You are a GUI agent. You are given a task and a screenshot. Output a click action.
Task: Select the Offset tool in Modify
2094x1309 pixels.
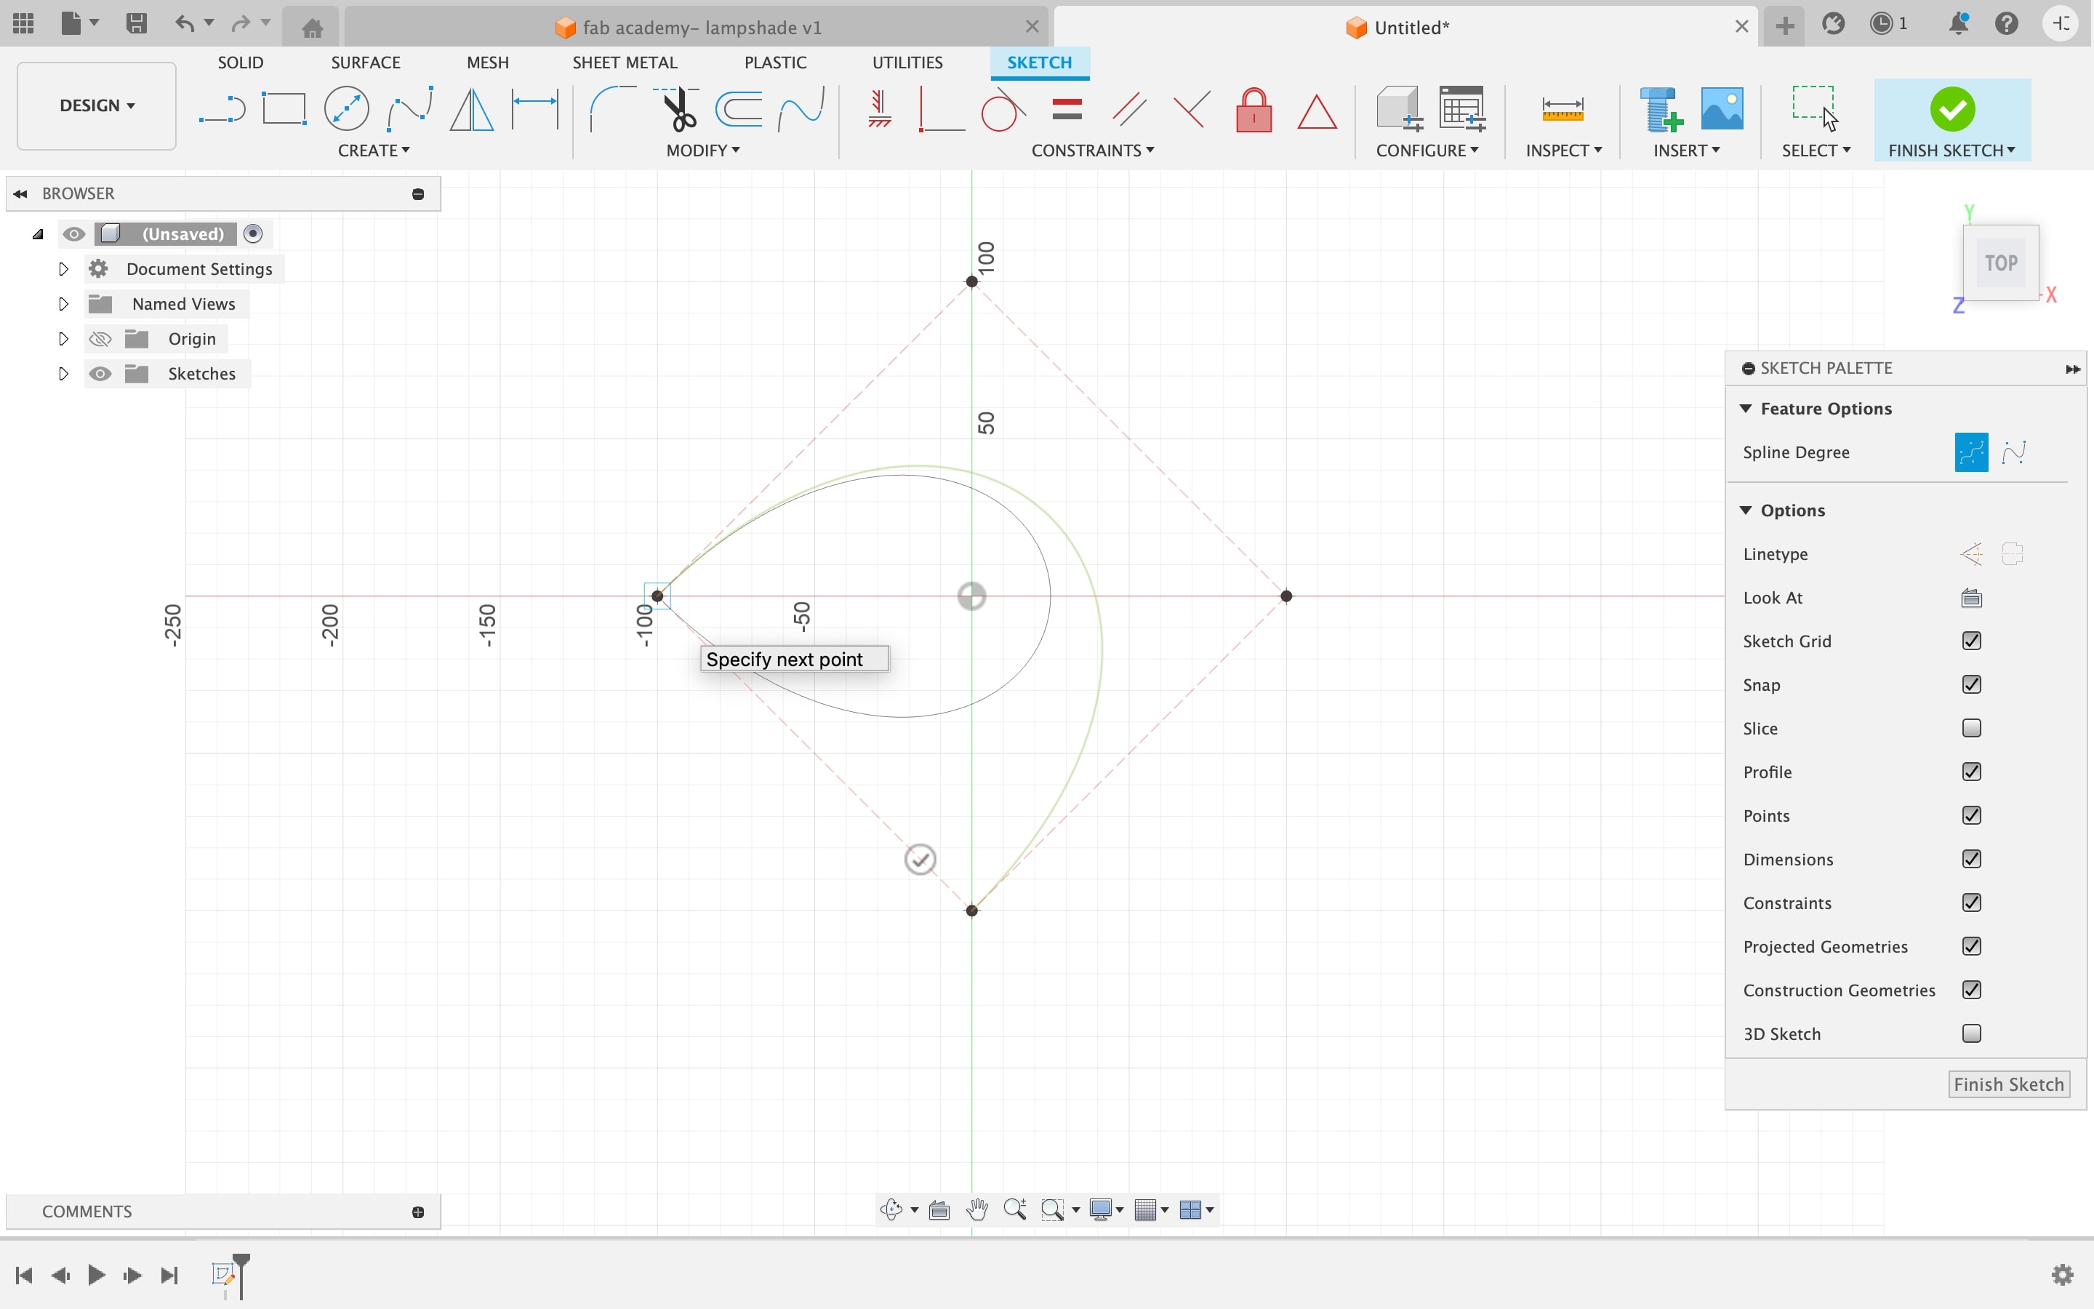pos(739,109)
